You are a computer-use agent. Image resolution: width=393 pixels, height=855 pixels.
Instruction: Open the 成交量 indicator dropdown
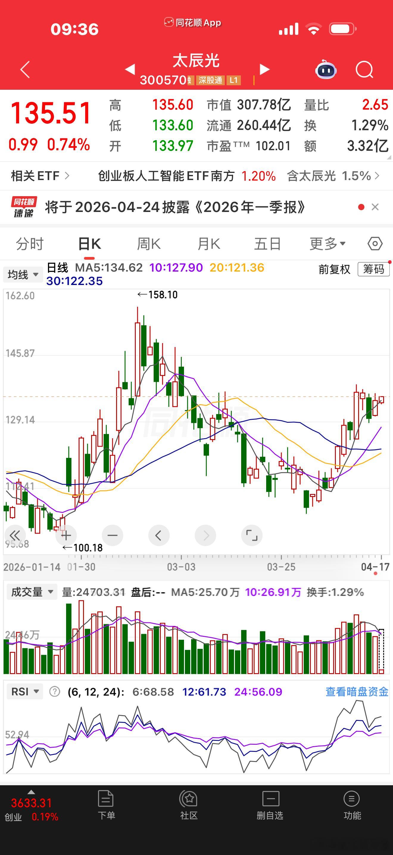(32, 592)
